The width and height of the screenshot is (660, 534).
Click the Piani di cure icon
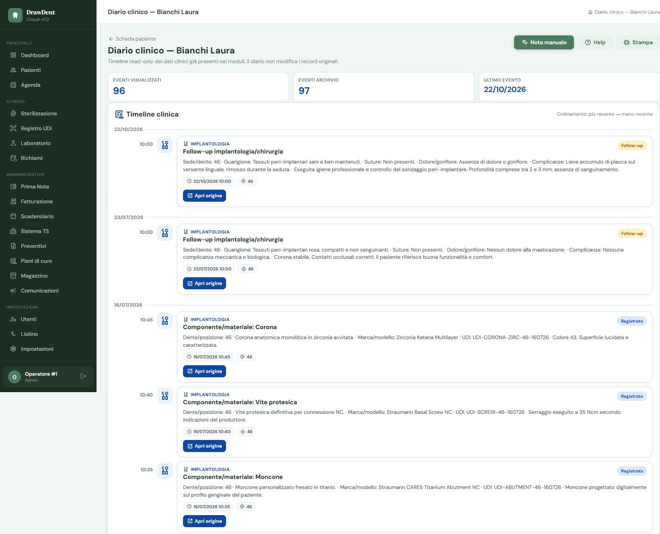(x=13, y=261)
